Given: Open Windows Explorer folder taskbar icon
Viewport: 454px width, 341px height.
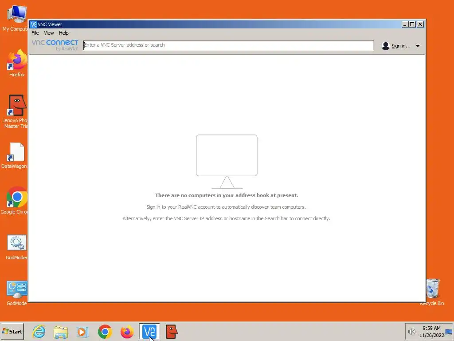Looking at the screenshot, I should (61, 332).
